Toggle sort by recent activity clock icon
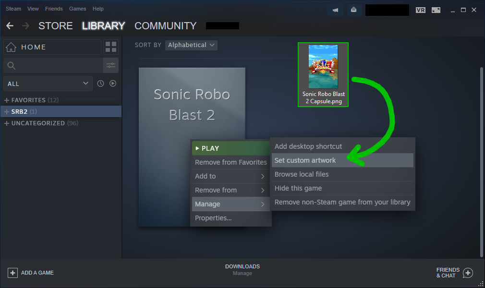Image resolution: width=485 pixels, height=288 pixels. 100,84
